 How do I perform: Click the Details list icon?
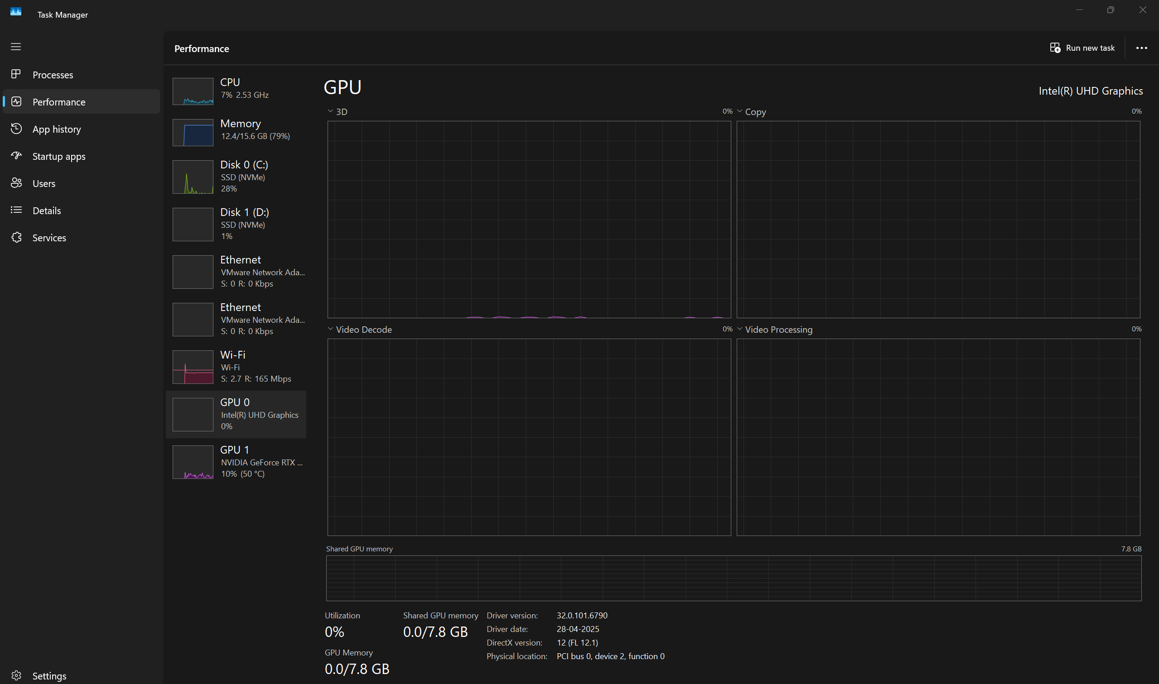(x=16, y=210)
